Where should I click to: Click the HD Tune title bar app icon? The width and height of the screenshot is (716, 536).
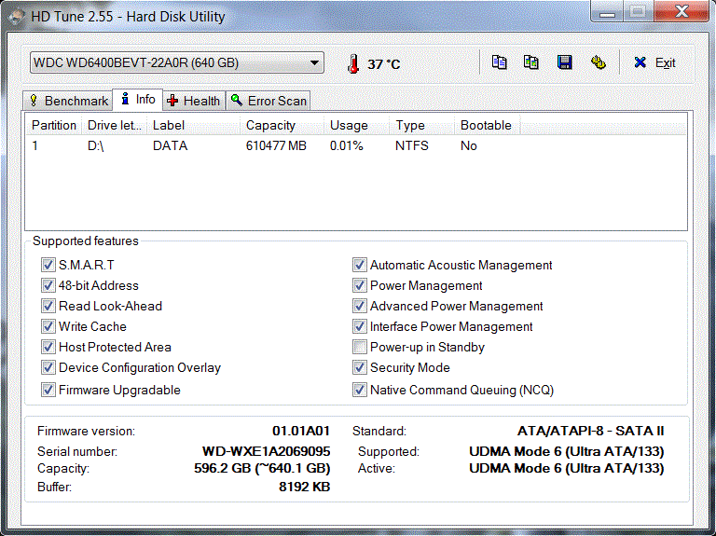16,16
